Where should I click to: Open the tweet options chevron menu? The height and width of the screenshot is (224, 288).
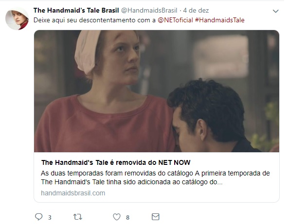pos(275,11)
